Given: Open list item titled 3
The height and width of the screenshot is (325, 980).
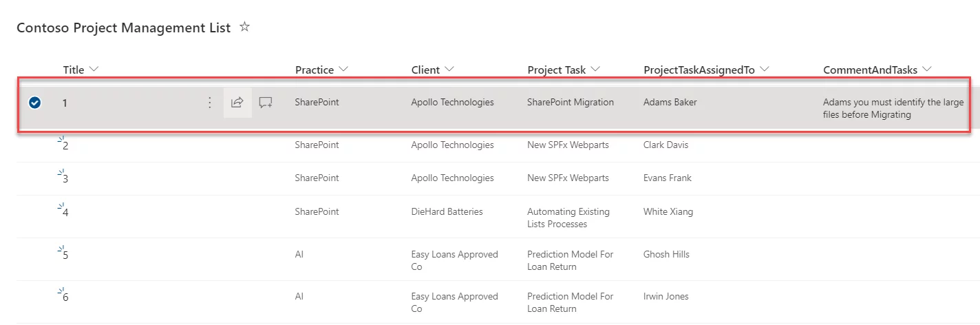Looking at the screenshot, I should 65,179.
